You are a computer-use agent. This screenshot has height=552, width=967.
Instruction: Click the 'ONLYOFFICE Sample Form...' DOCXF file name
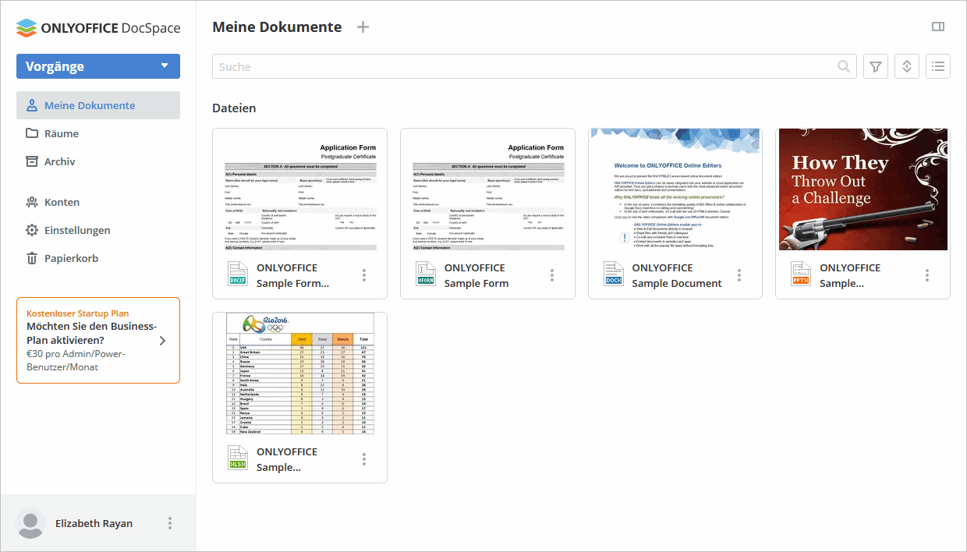click(293, 275)
